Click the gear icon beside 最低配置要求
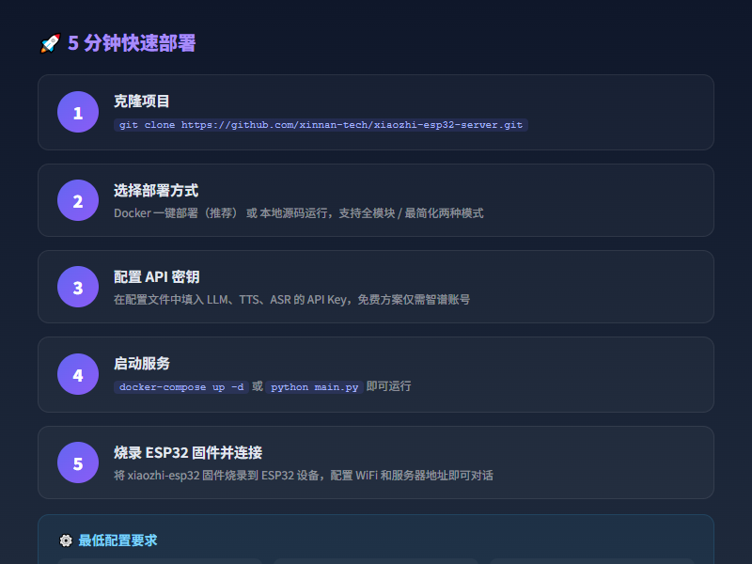This screenshot has height=564, width=752. tap(66, 540)
